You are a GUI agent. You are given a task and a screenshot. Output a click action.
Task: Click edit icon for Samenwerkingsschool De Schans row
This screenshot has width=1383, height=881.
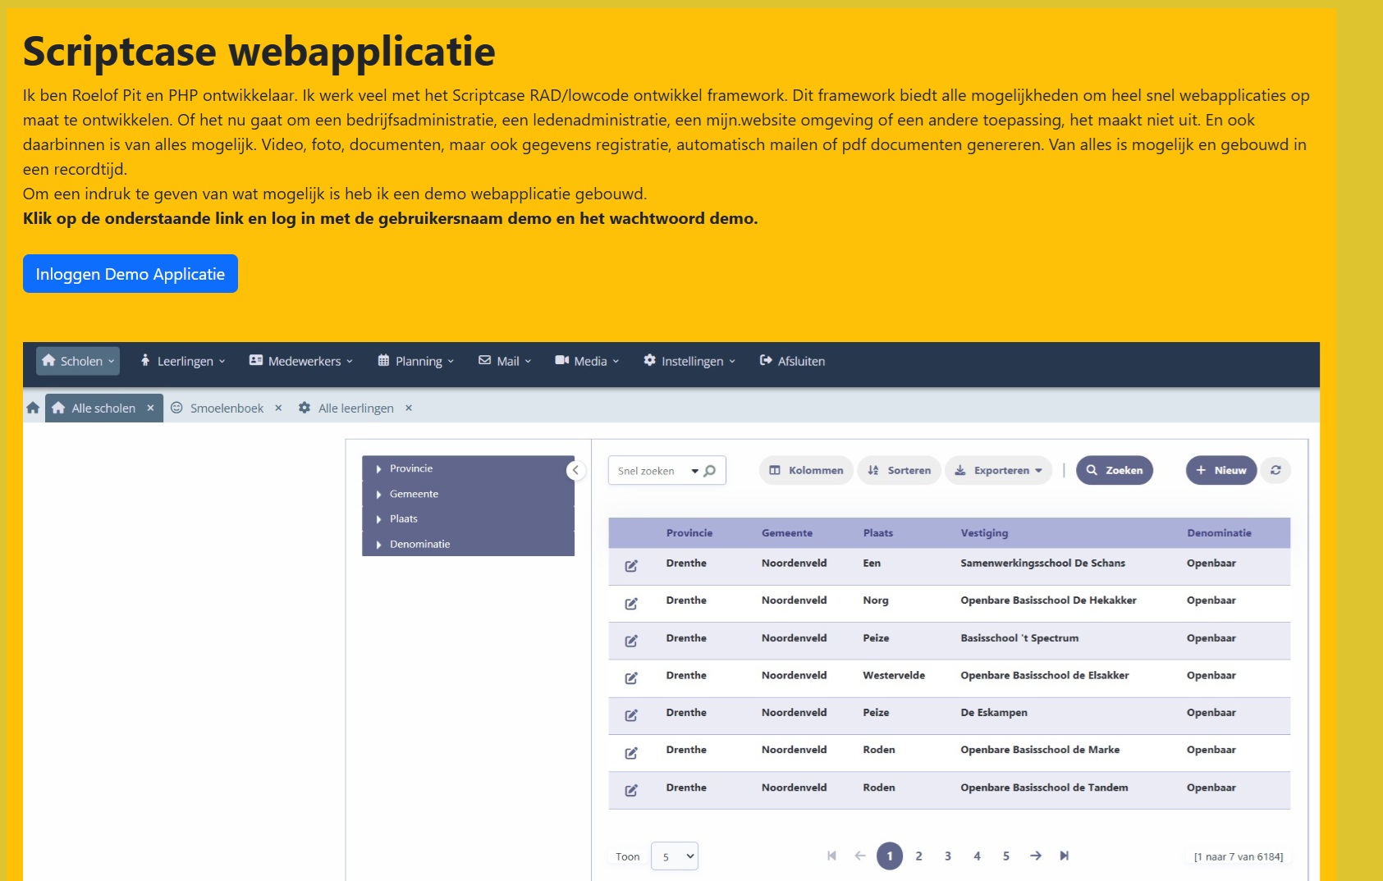(x=631, y=566)
